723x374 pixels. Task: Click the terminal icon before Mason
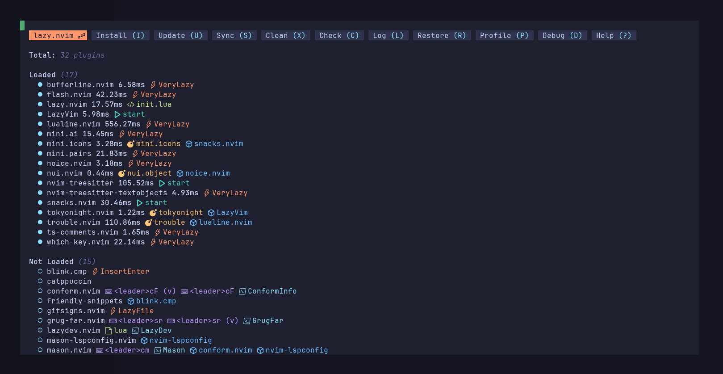point(158,350)
